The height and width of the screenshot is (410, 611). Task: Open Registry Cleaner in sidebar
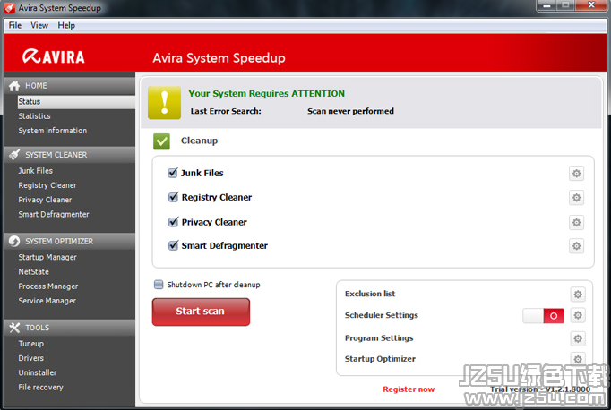[47, 185]
